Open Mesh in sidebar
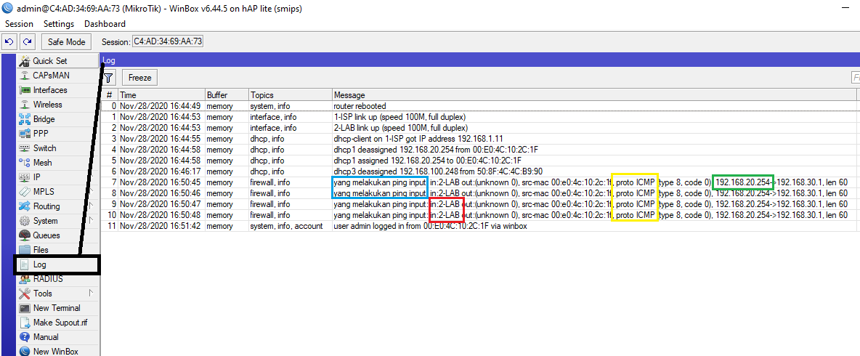Viewport: 860px width, 356px height. click(58, 163)
